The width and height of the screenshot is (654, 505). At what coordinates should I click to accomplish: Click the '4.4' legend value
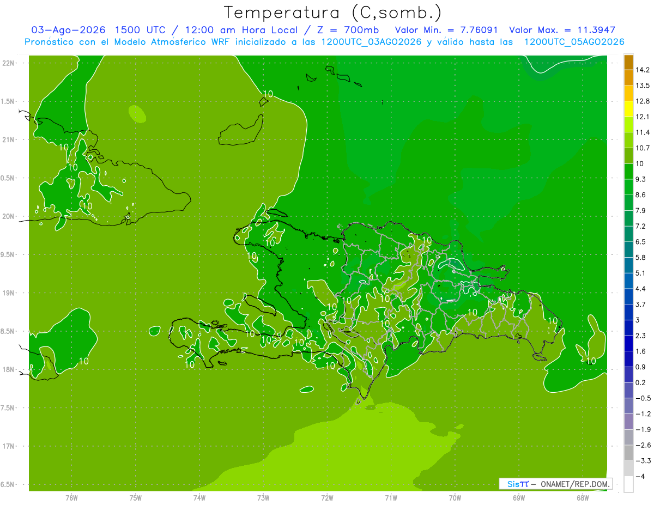[640, 289]
